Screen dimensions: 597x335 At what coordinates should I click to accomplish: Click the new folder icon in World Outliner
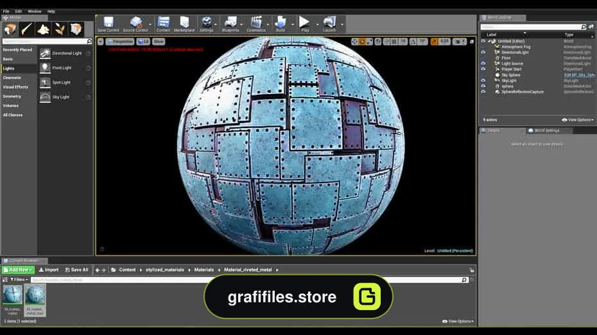tap(591, 27)
